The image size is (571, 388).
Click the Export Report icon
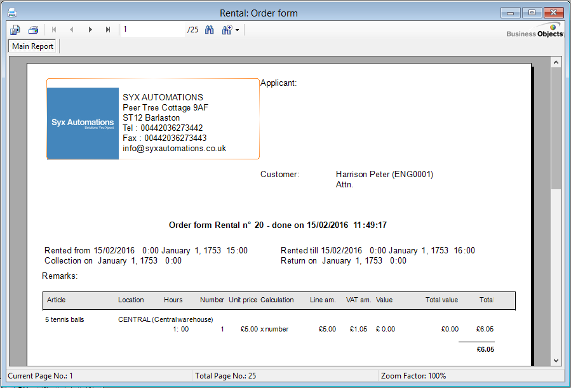[15, 30]
